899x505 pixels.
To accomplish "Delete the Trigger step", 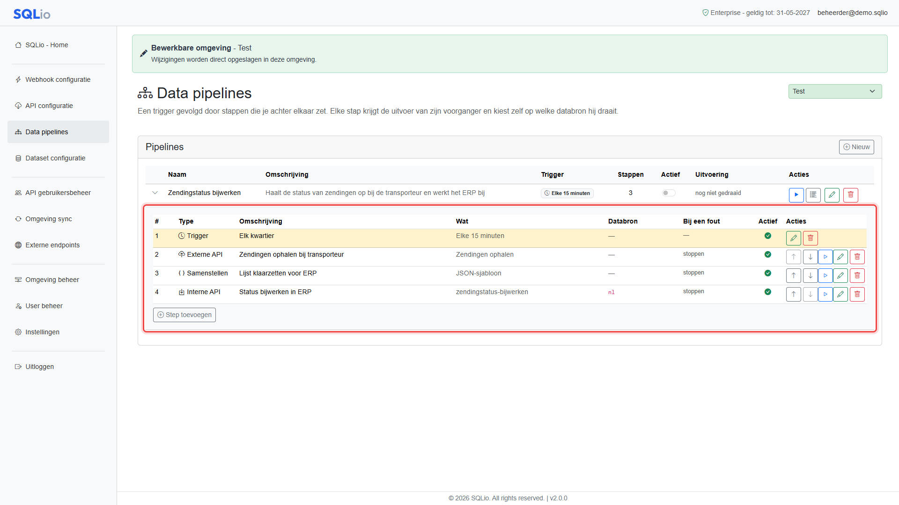I will [x=810, y=238].
